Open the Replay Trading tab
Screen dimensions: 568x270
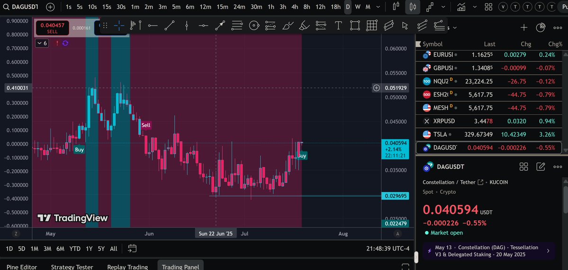tap(127, 267)
